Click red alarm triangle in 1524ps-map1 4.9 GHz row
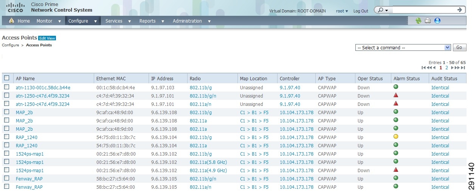This screenshot has height=191, width=476. [x=396, y=170]
